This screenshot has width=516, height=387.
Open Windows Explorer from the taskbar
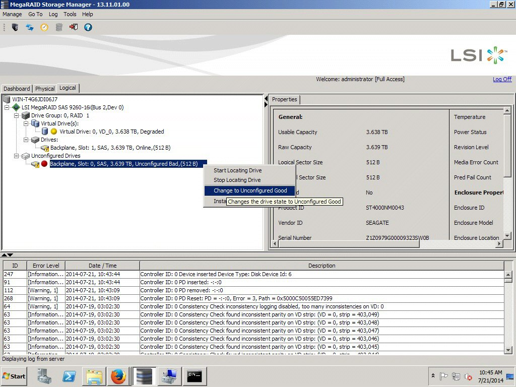tap(94, 376)
